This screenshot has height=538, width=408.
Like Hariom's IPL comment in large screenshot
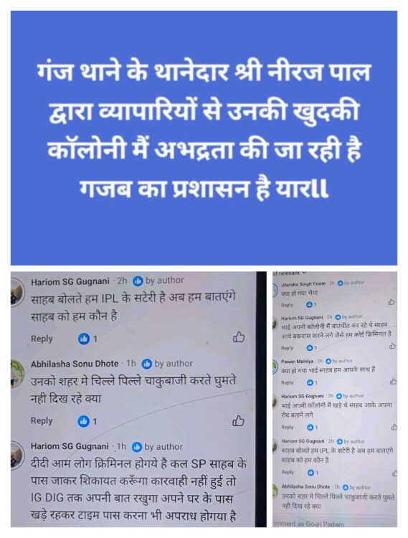(x=239, y=337)
